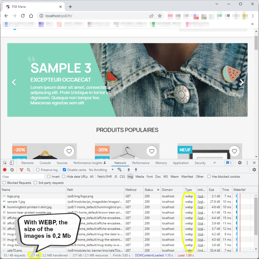
Task: Add second product to wishlist heart
Action: click(152, 151)
